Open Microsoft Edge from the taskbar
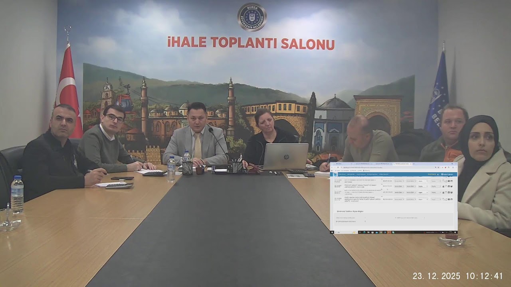Screen dimensions: 511x287 pos(364,232)
